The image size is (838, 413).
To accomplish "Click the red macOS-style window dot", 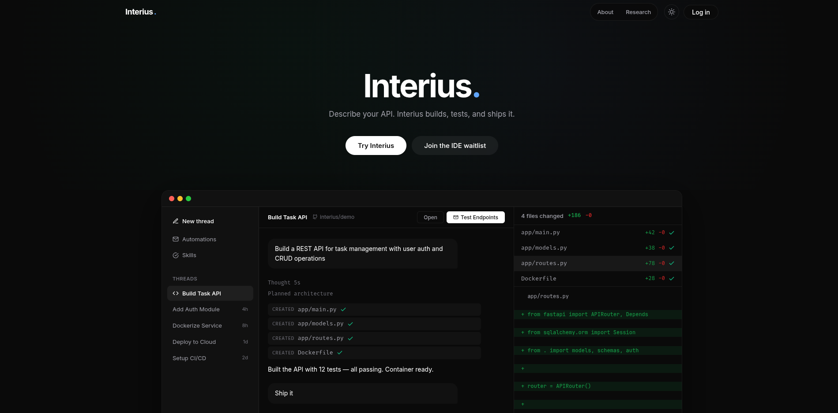I will pos(172,199).
